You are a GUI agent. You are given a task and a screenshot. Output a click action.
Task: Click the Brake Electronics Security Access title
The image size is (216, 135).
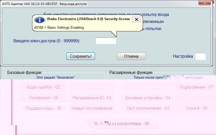[88, 19]
